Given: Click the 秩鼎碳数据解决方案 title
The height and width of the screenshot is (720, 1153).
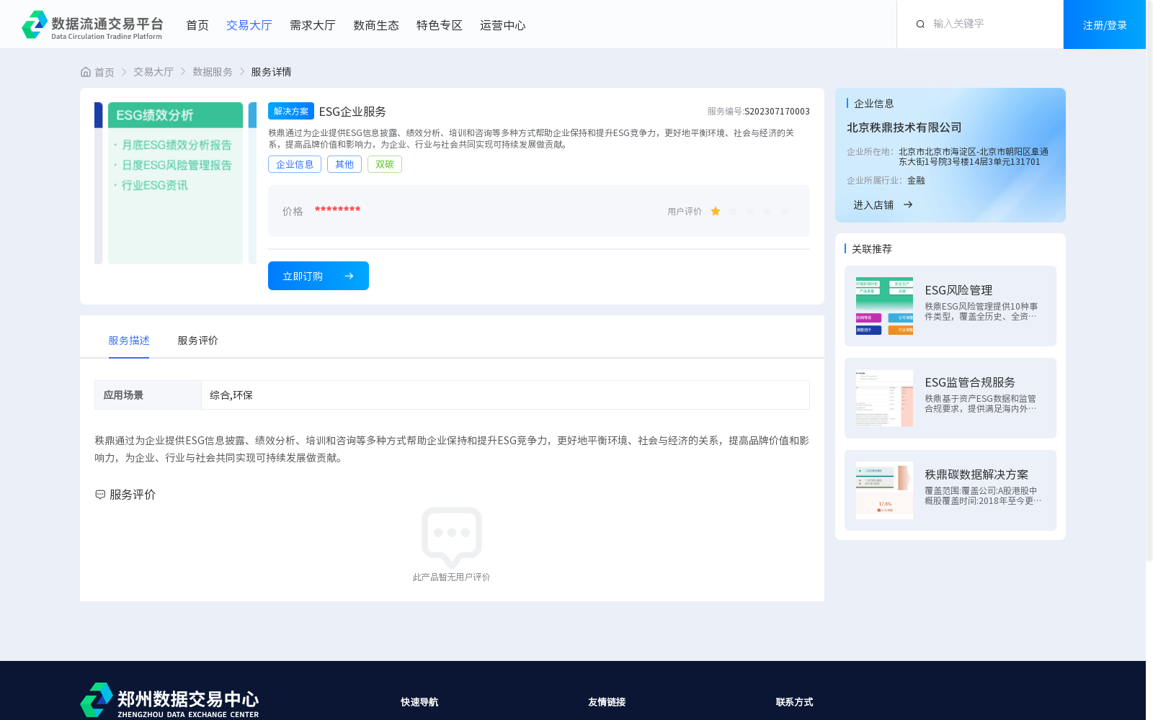Looking at the screenshot, I should tap(976, 474).
